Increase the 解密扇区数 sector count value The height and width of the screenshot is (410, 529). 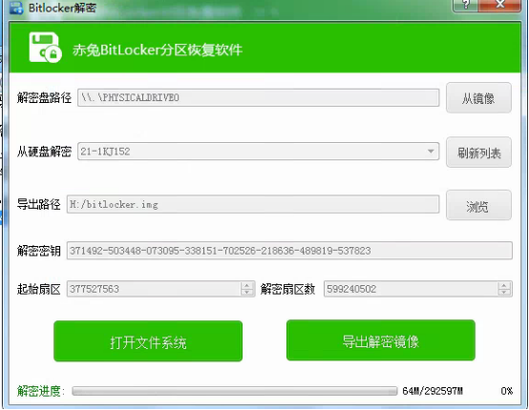click(504, 285)
